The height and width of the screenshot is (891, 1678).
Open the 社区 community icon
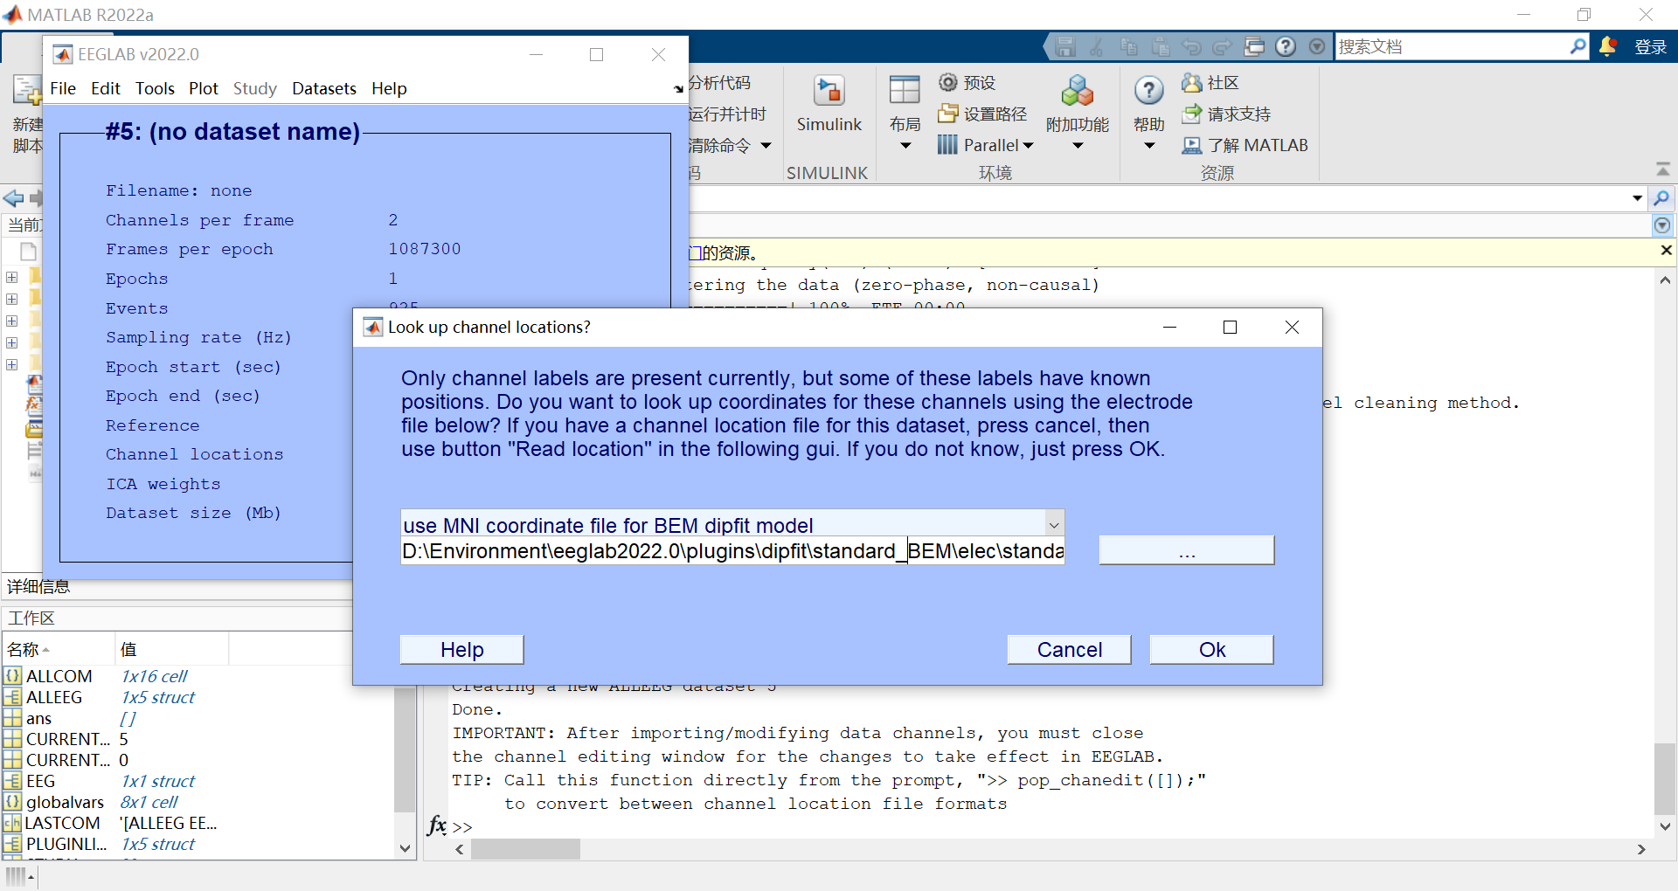[x=1191, y=82]
